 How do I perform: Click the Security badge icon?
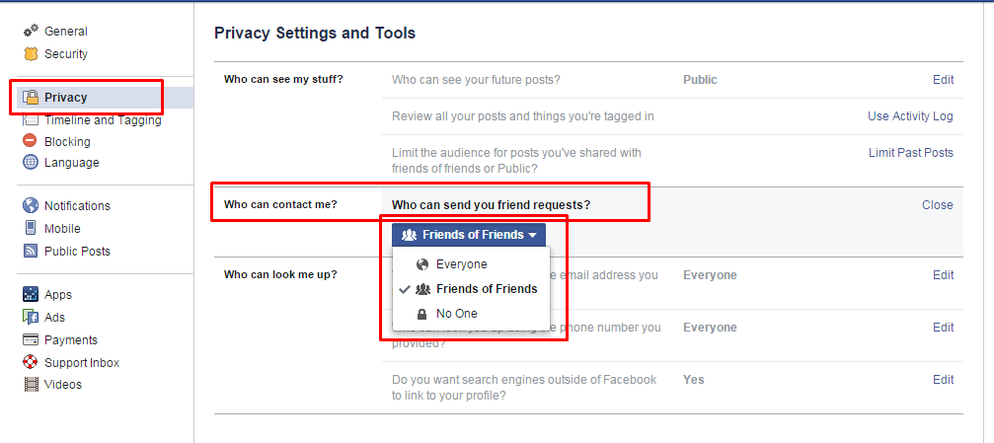[x=31, y=54]
